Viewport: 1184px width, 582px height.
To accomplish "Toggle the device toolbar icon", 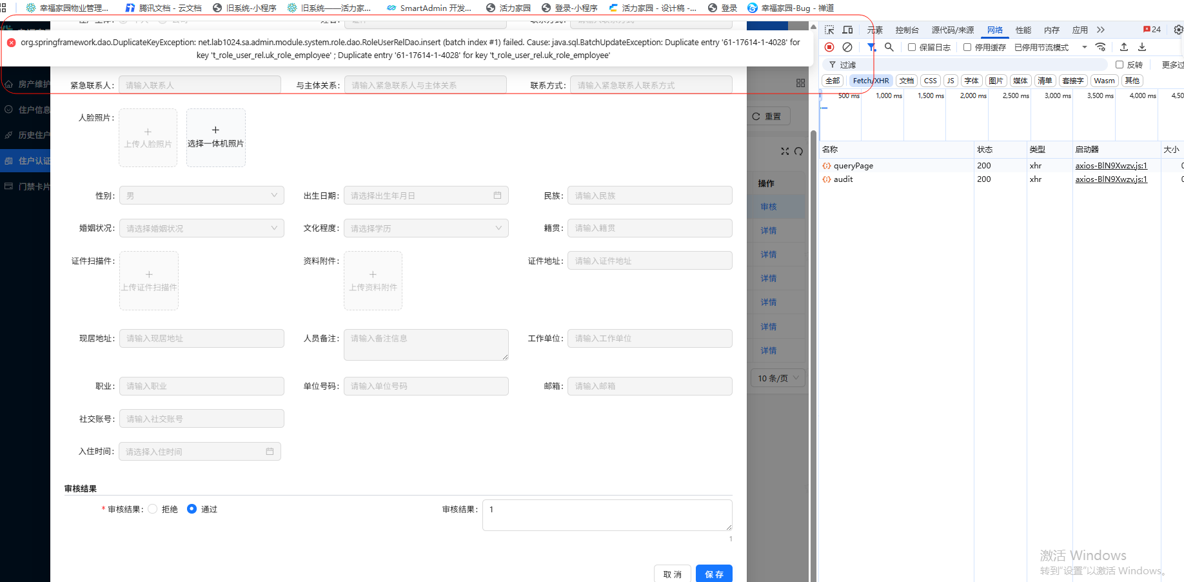I will pyautogui.click(x=847, y=30).
